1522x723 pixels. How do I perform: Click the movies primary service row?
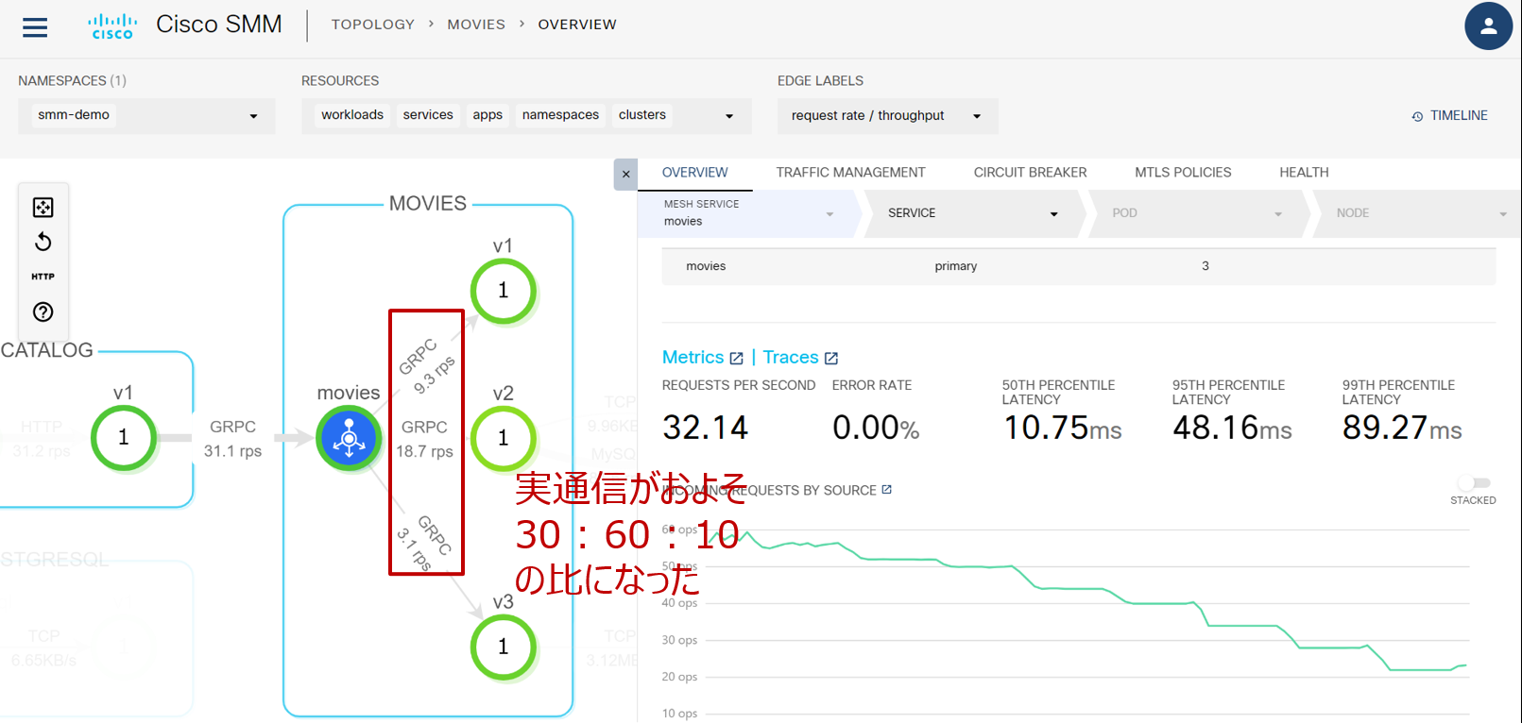[1079, 267]
